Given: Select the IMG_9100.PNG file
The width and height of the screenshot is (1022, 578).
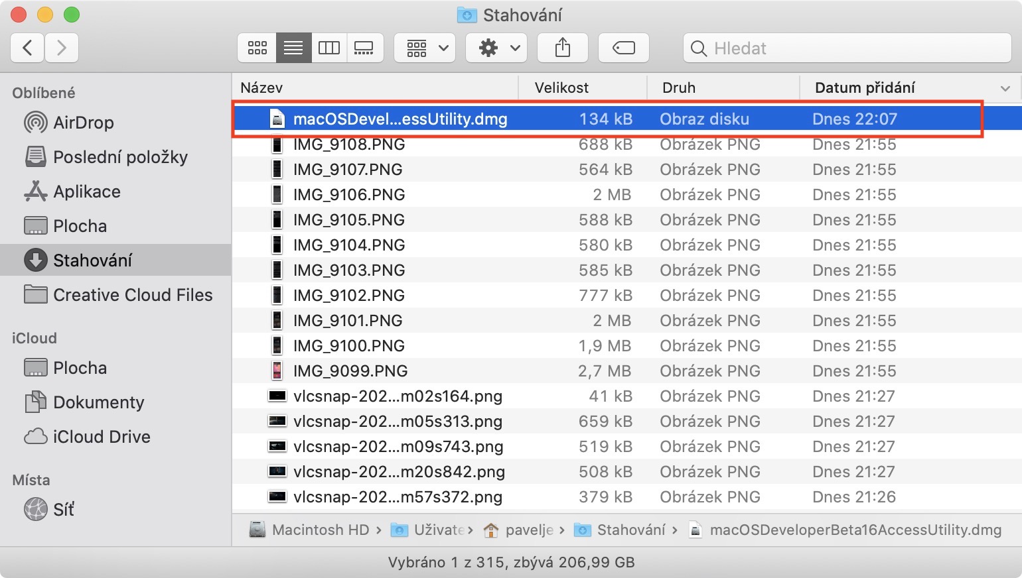Looking at the screenshot, I should pos(627,346).
